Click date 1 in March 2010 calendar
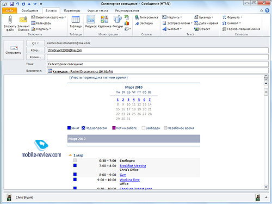This screenshot has height=204, width=272. (118, 100)
